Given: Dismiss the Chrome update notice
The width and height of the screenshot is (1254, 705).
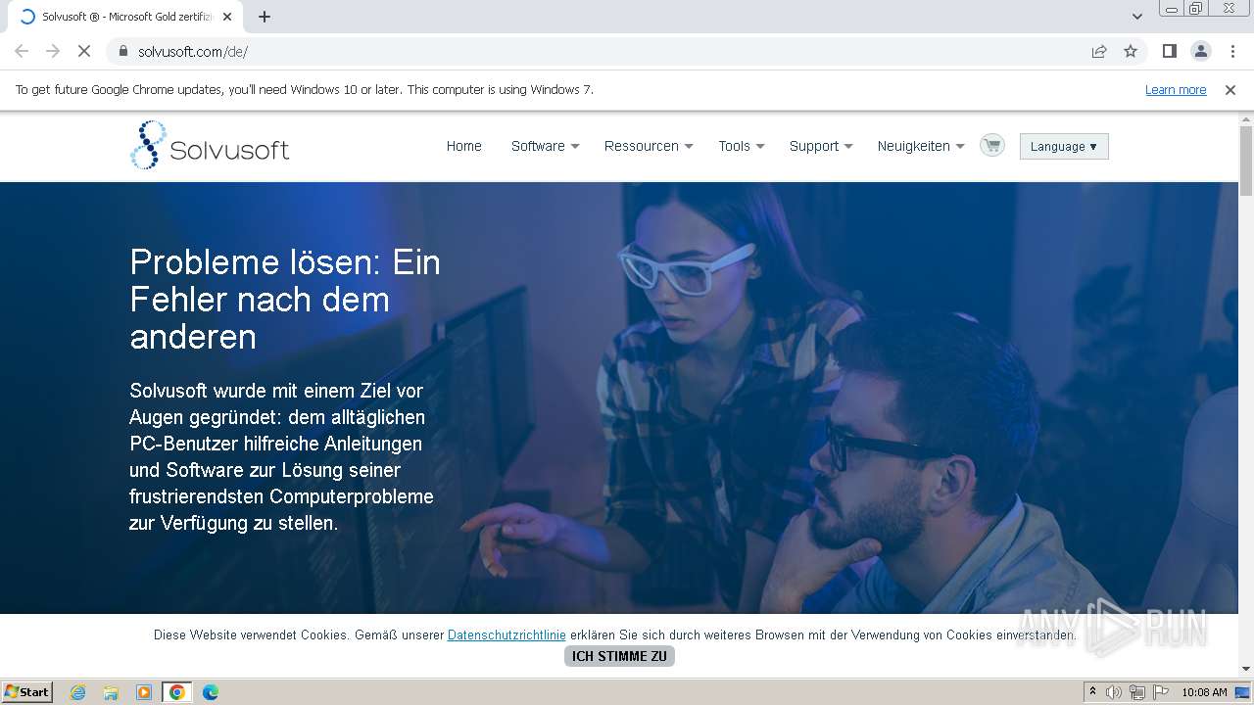Looking at the screenshot, I should (1230, 89).
